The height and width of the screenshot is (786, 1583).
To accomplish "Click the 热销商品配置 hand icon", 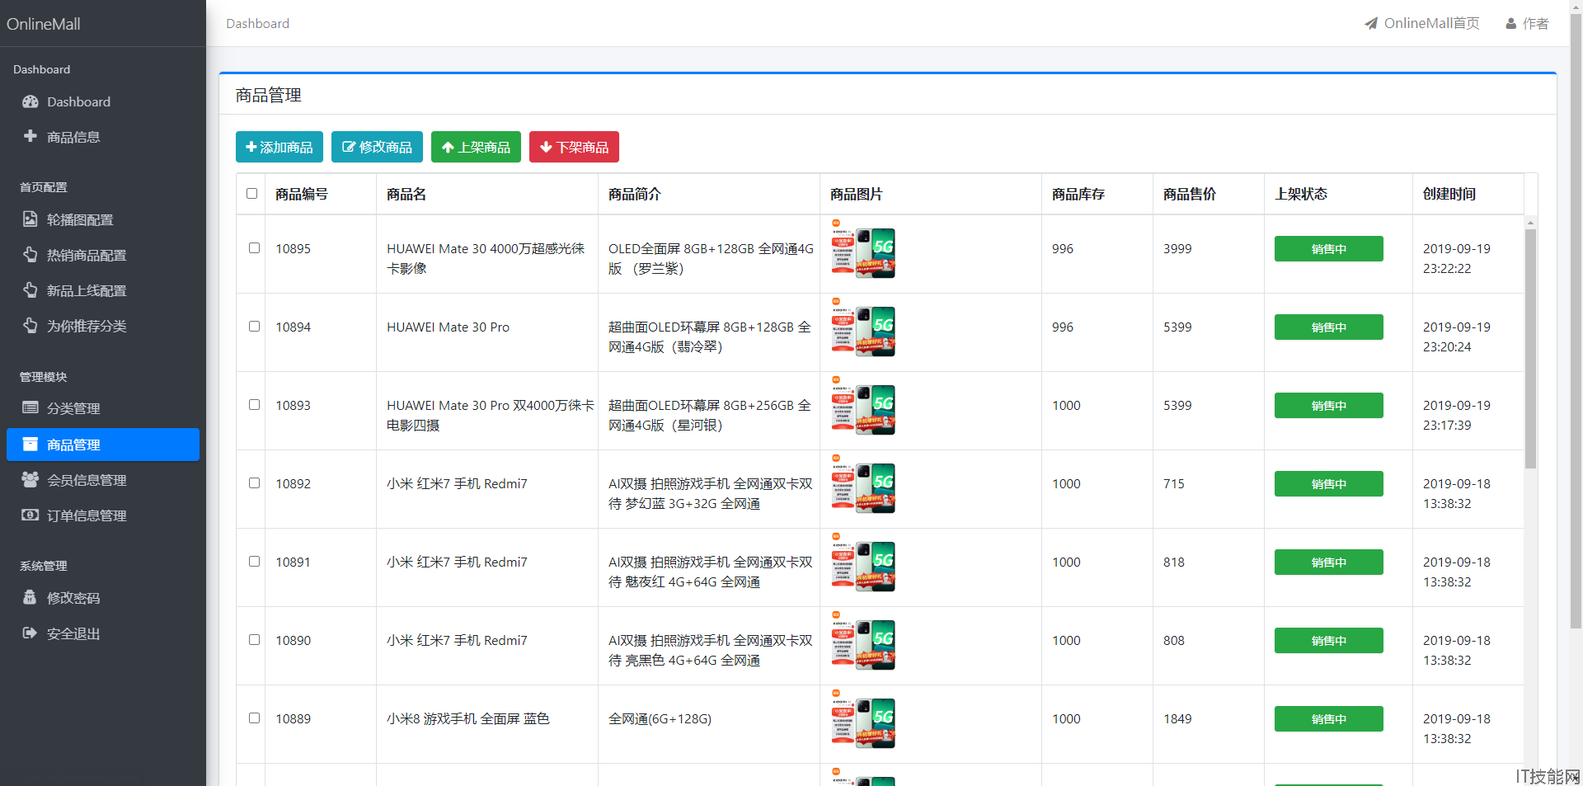I will pyautogui.click(x=31, y=255).
